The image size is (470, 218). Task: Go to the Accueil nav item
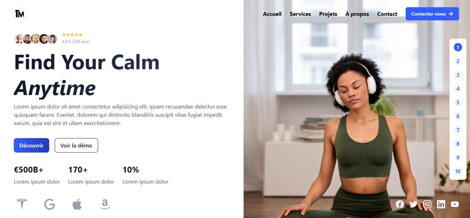[x=272, y=14]
